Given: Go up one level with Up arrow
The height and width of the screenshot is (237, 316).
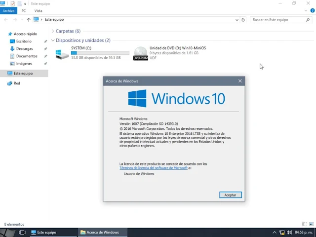Looking at the screenshot, I should click(x=29, y=20).
